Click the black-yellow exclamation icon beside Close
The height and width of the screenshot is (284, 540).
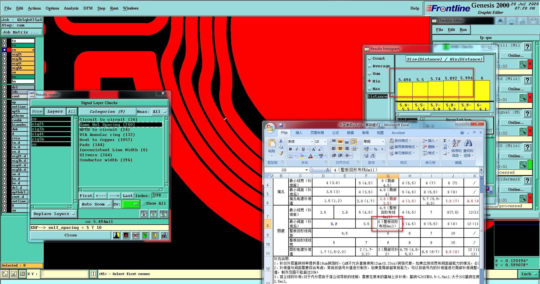116,235
